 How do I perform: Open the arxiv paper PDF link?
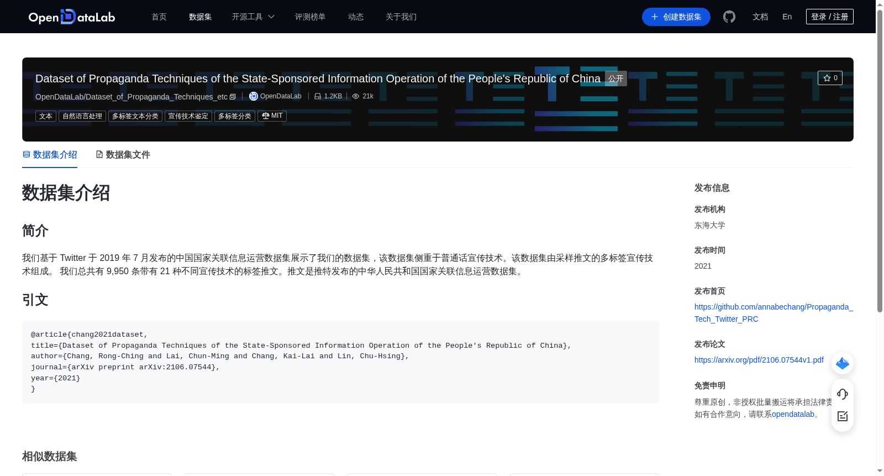(759, 360)
